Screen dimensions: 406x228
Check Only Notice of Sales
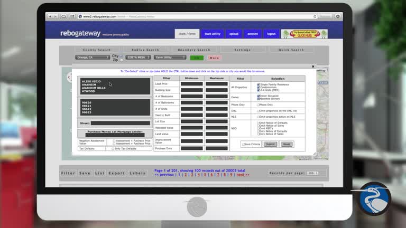point(258,134)
